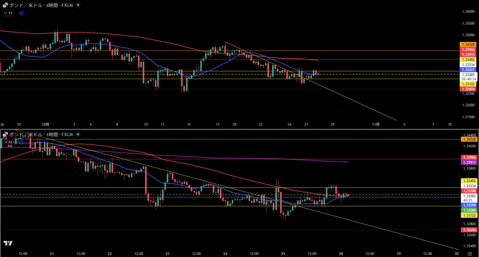This screenshot has width=479, height=257.
Task: Select the blue 1.33321 price label on 4-hour chart
Action: pyautogui.click(x=468, y=70)
